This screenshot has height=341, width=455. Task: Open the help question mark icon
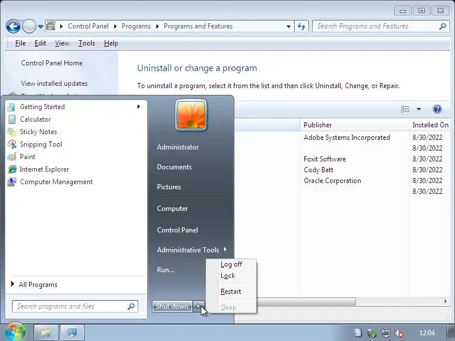[x=437, y=109]
